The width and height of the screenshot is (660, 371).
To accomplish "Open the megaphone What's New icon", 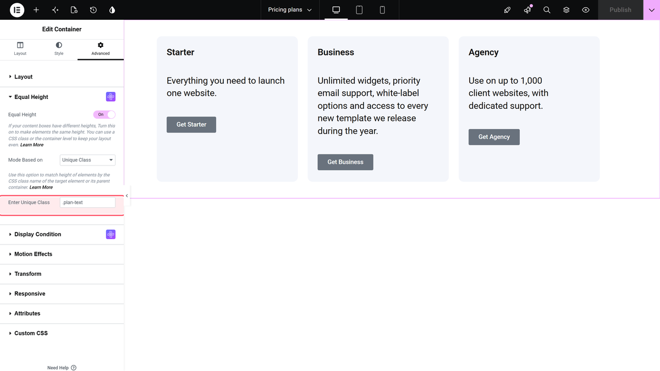I will pyautogui.click(x=527, y=10).
